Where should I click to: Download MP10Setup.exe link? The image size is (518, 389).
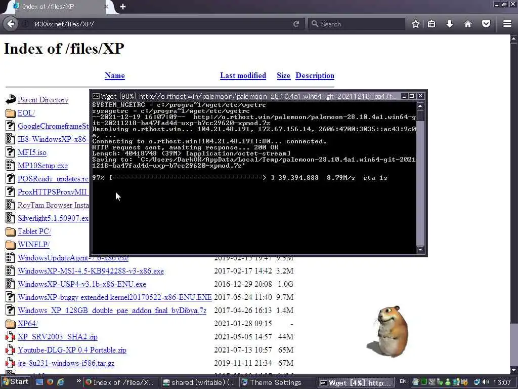[x=42, y=166]
